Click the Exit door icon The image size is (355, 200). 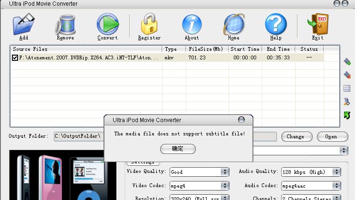(318, 24)
